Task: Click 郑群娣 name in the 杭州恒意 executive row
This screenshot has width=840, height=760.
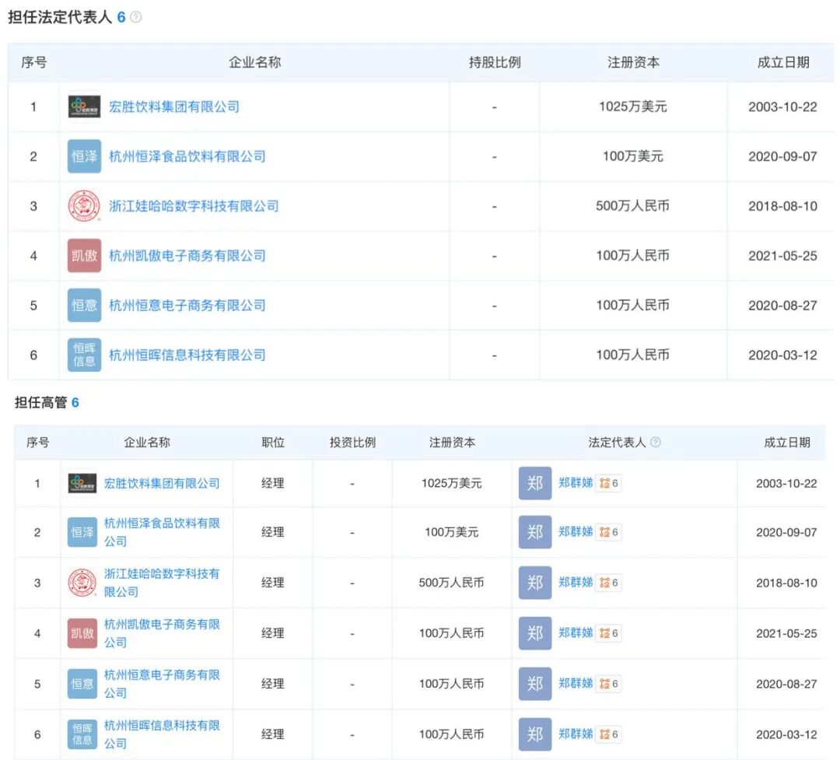Action: click(576, 683)
